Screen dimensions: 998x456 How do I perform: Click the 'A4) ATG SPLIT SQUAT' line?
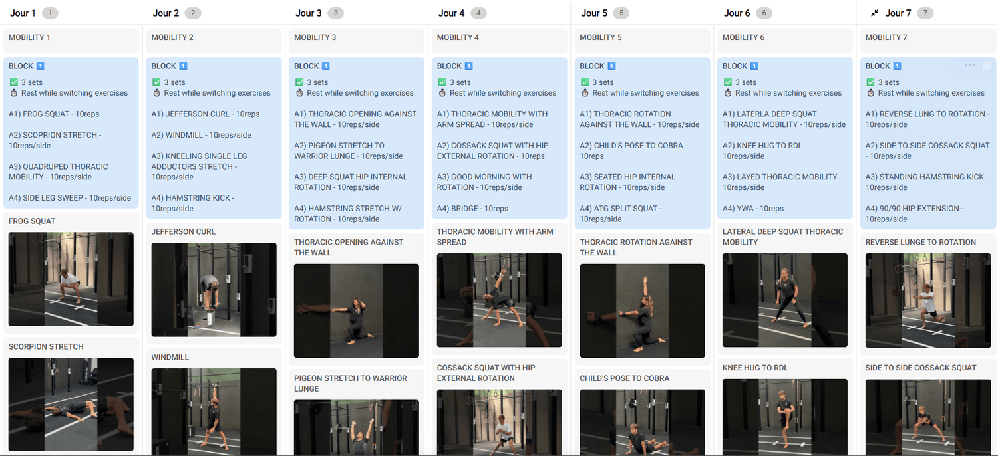(x=621, y=214)
